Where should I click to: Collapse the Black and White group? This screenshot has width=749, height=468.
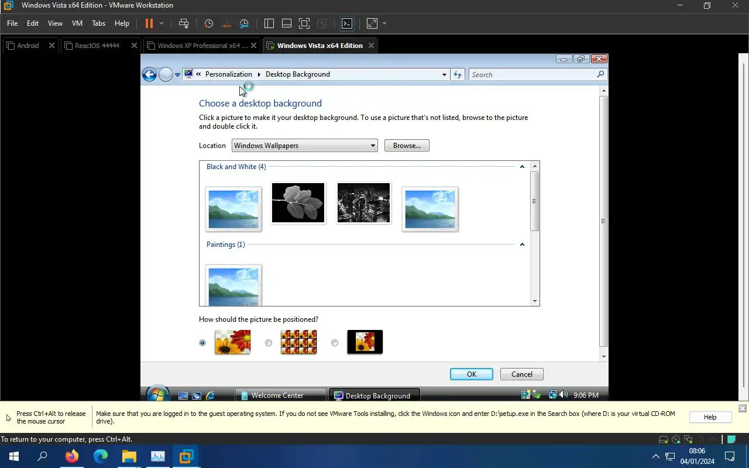pos(522,167)
